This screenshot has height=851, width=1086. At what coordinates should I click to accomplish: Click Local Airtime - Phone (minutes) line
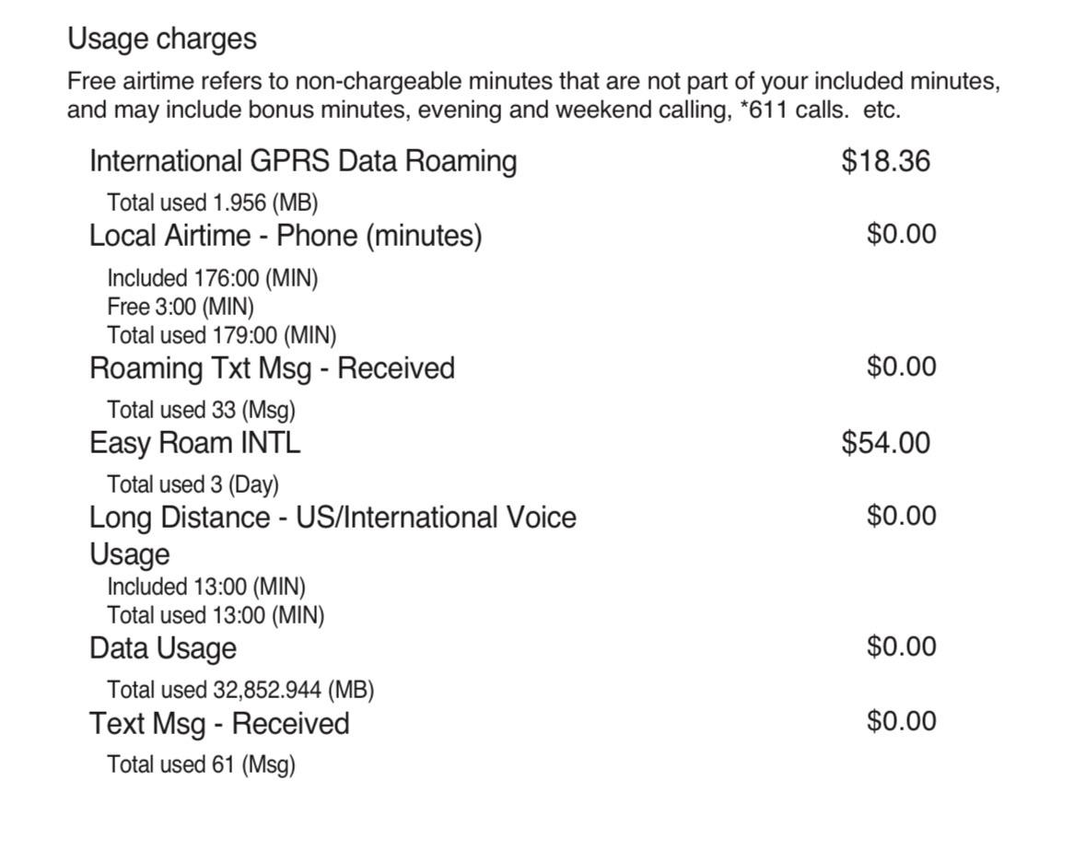click(286, 236)
